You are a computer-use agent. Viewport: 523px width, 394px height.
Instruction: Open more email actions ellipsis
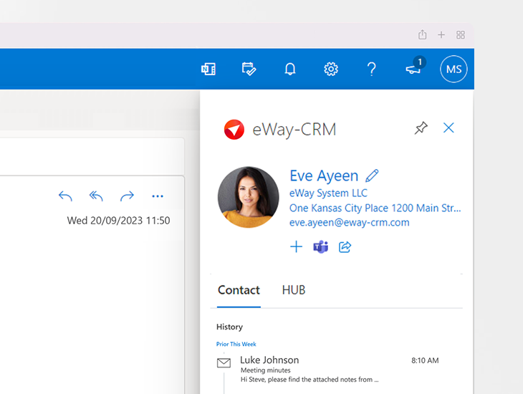pos(158,196)
